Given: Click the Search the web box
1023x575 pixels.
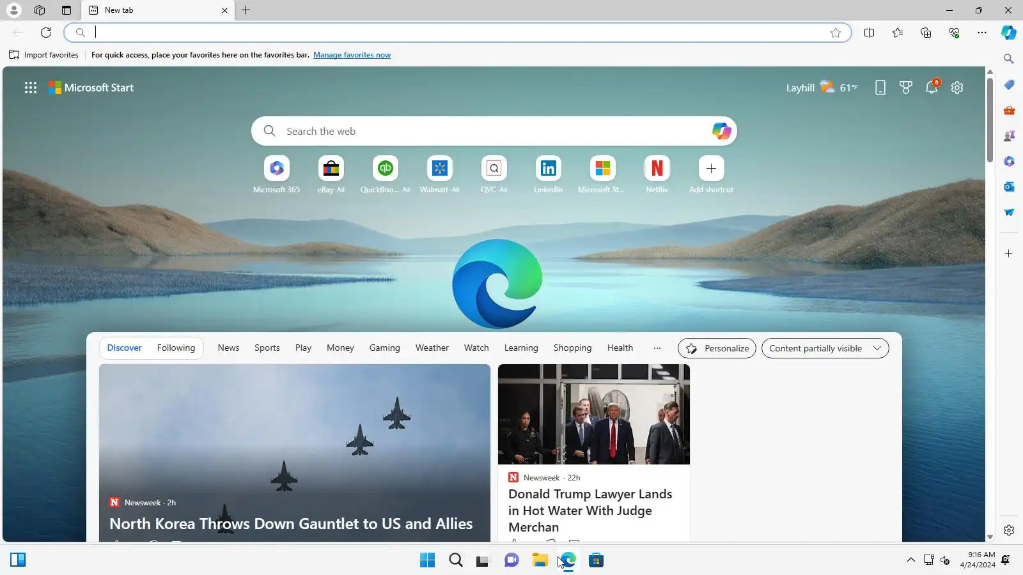Looking at the screenshot, I should [x=494, y=131].
